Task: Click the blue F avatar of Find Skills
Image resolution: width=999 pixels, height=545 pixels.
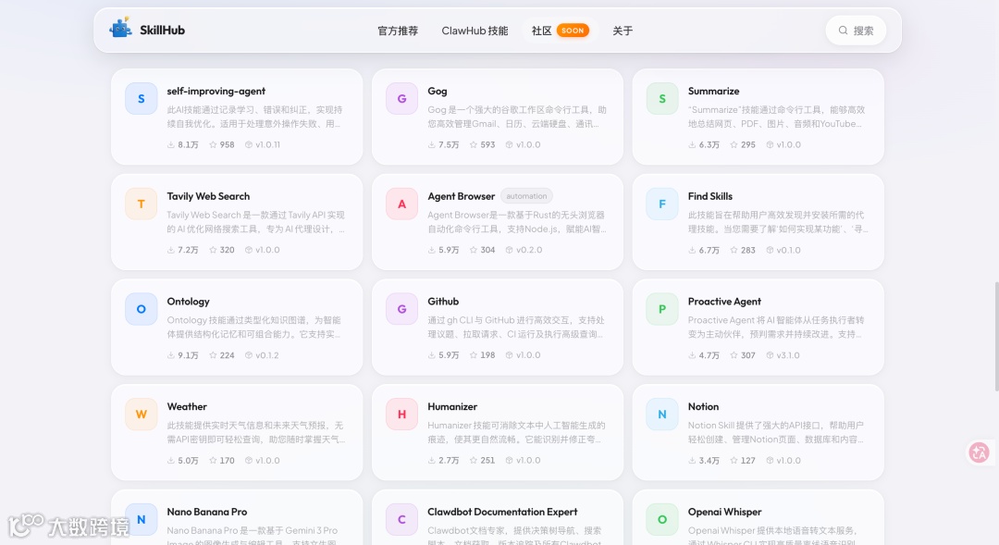Action: click(x=662, y=204)
